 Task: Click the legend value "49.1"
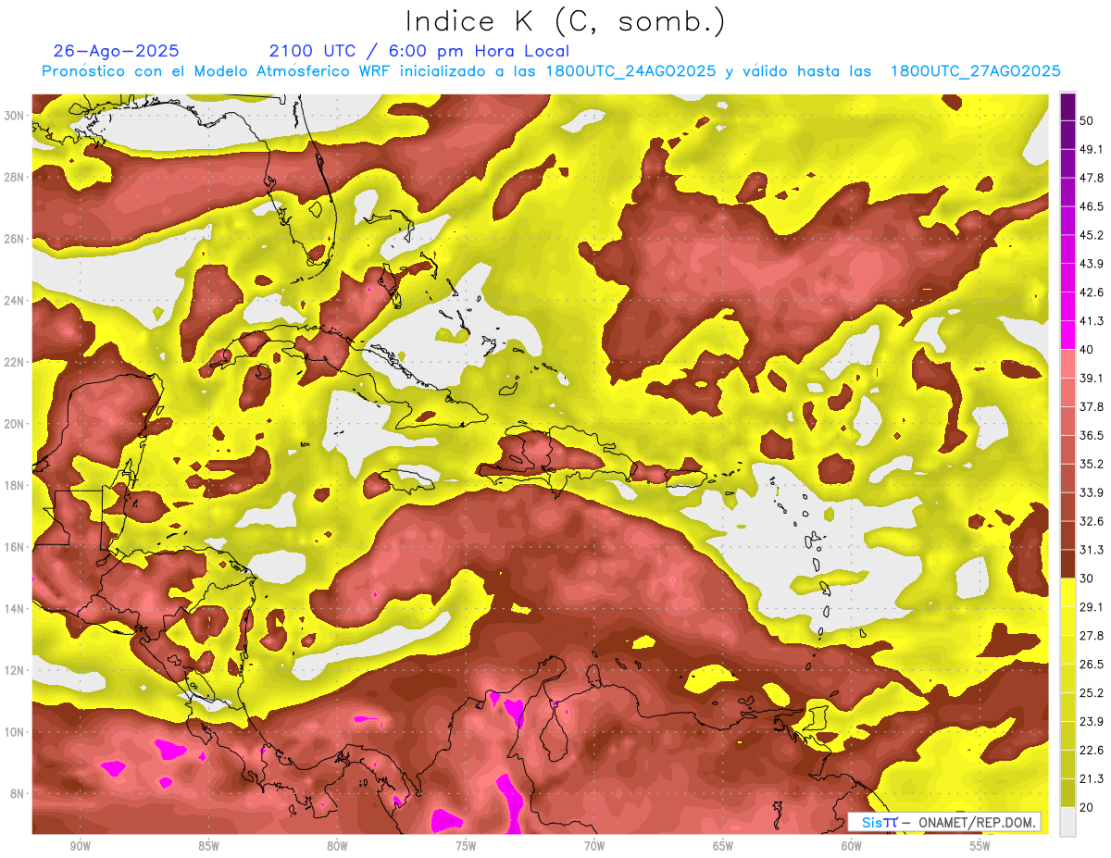pos(1092,149)
